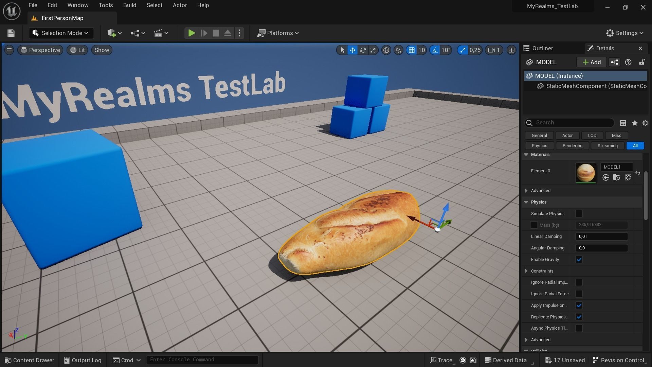The width and height of the screenshot is (652, 367).
Task: Activate the Translate move tool
Action: pos(352,50)
